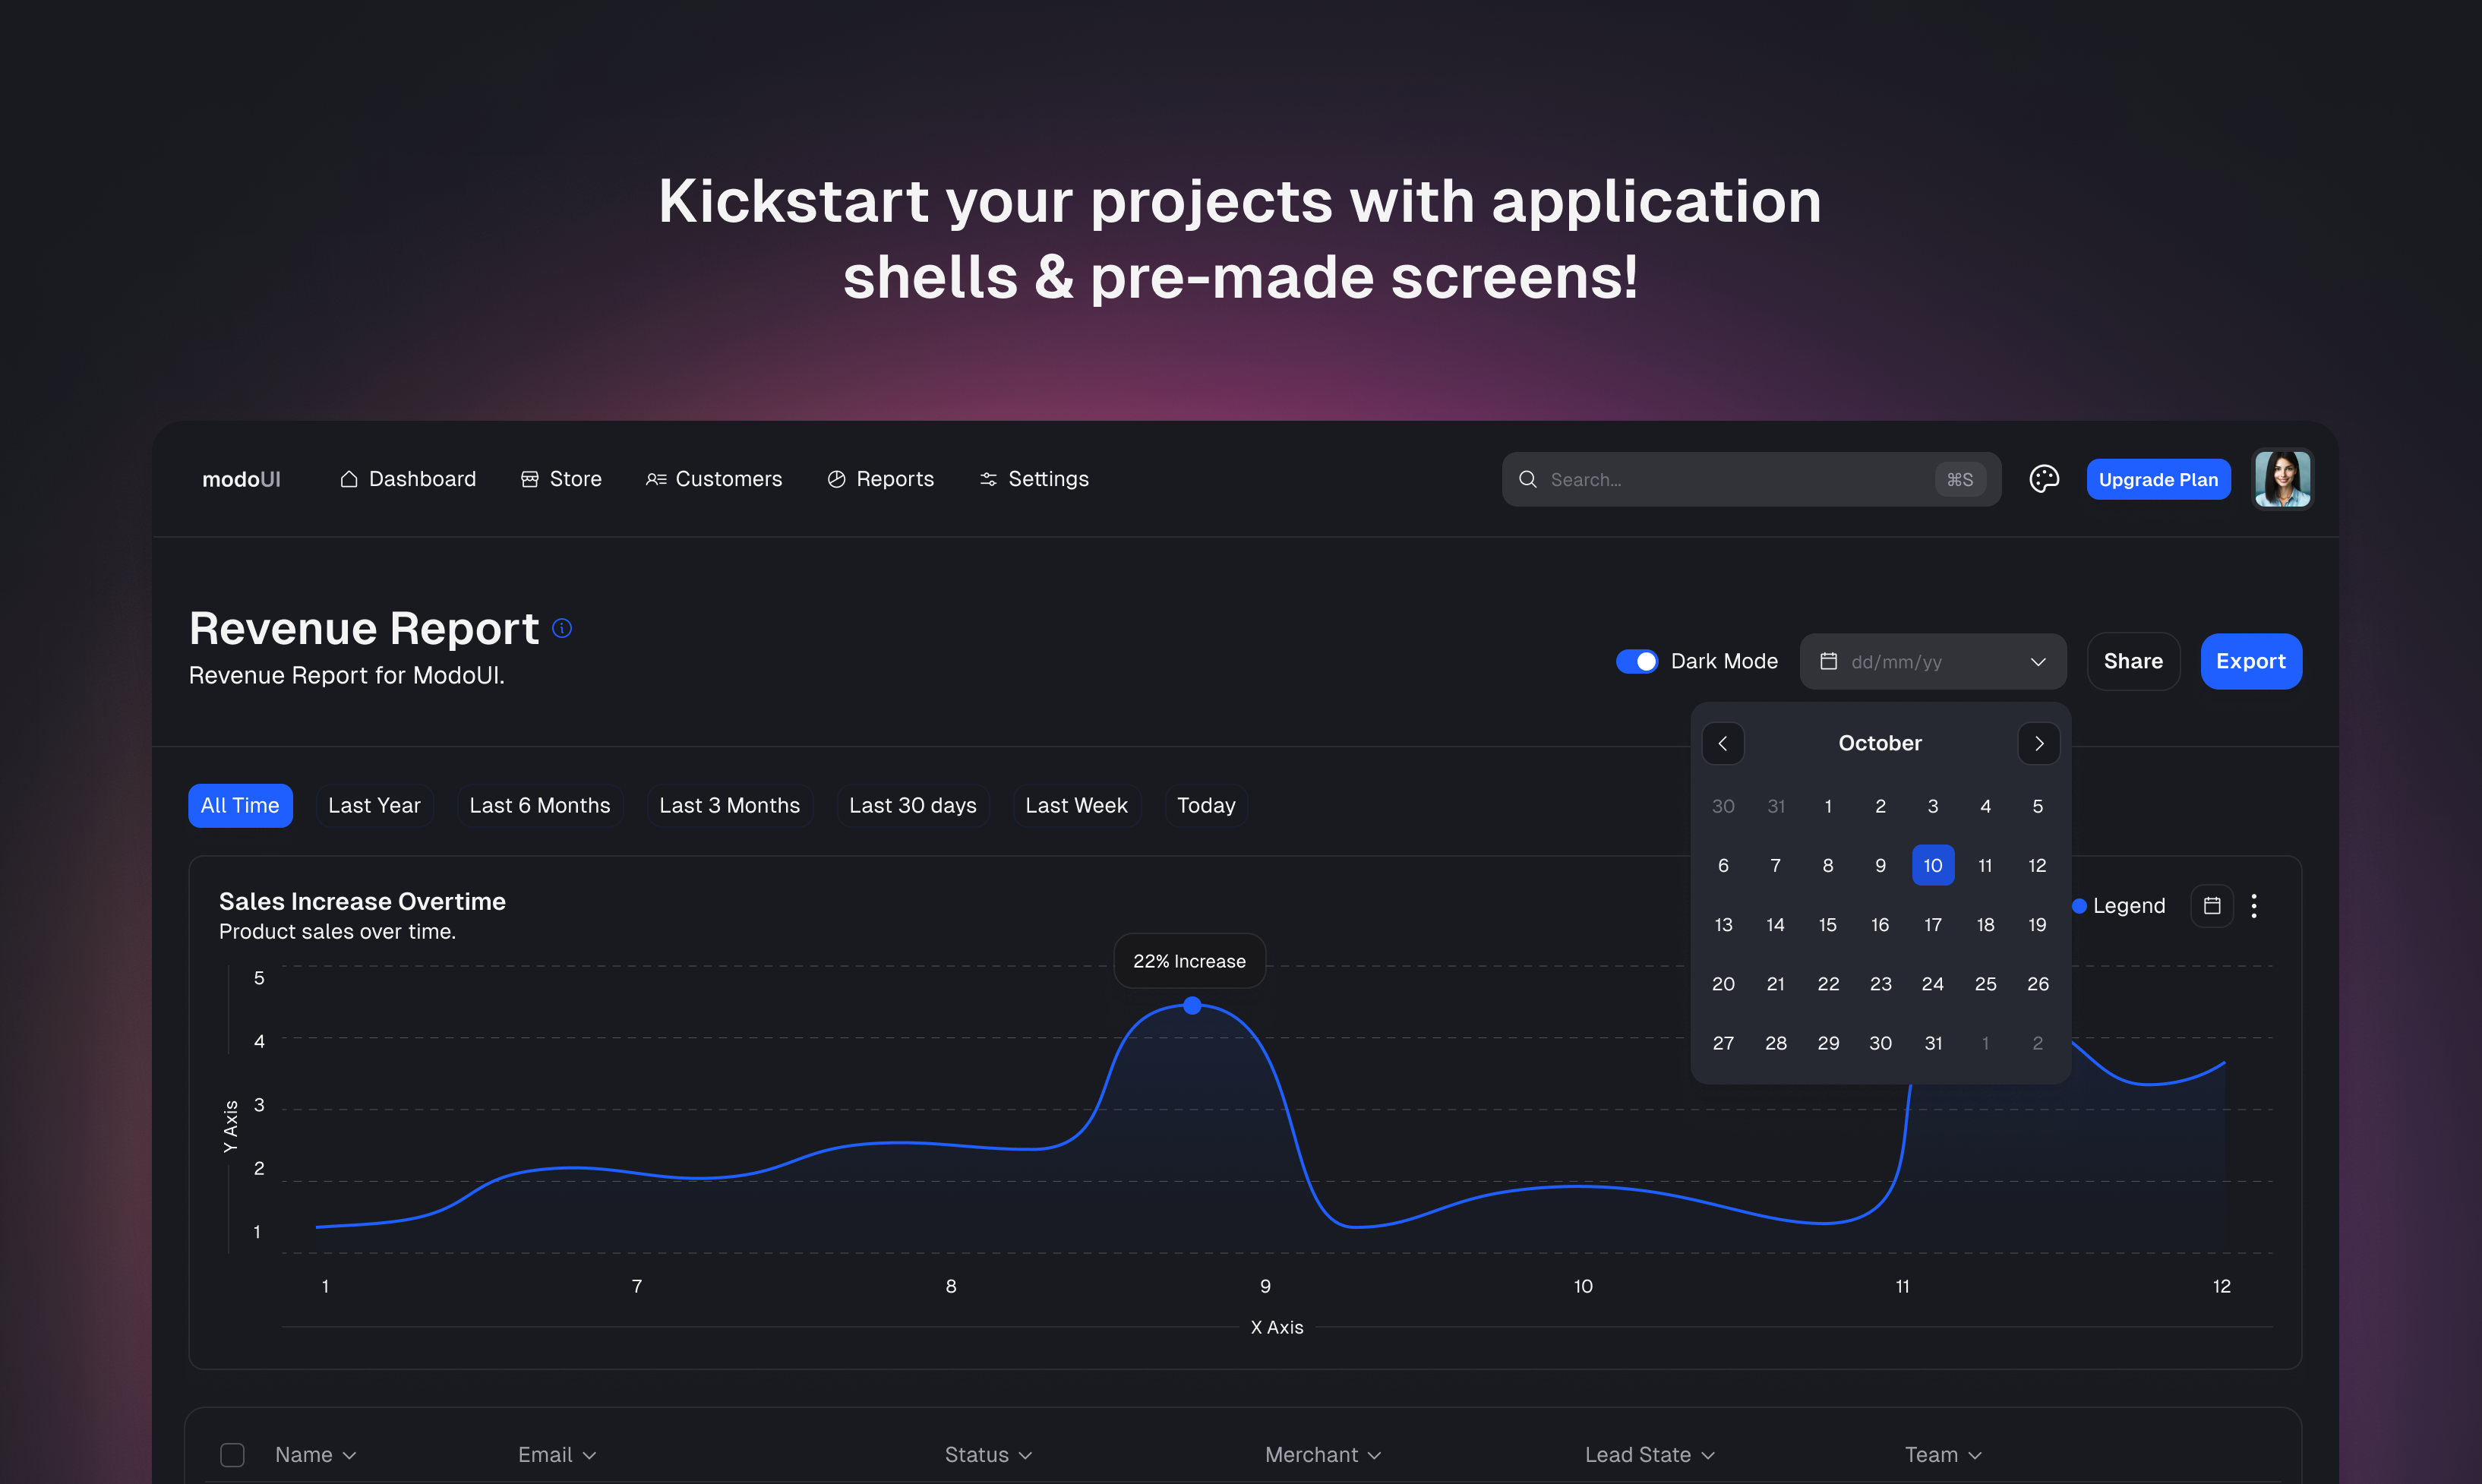
Task: Click the ⌘S shortcut badge
Action: click(x=1960, y=479)
